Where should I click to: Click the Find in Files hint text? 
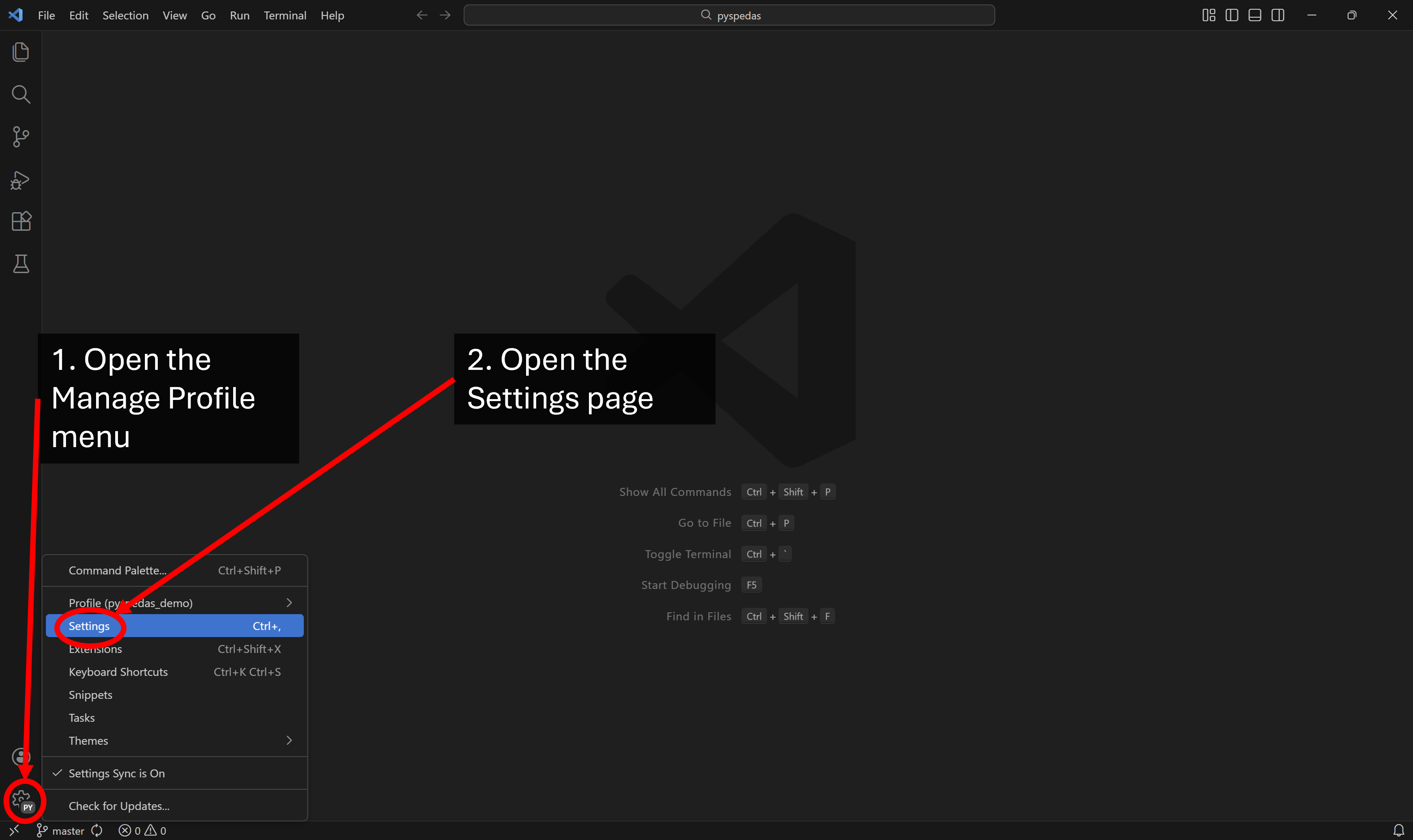coord(699,616)
